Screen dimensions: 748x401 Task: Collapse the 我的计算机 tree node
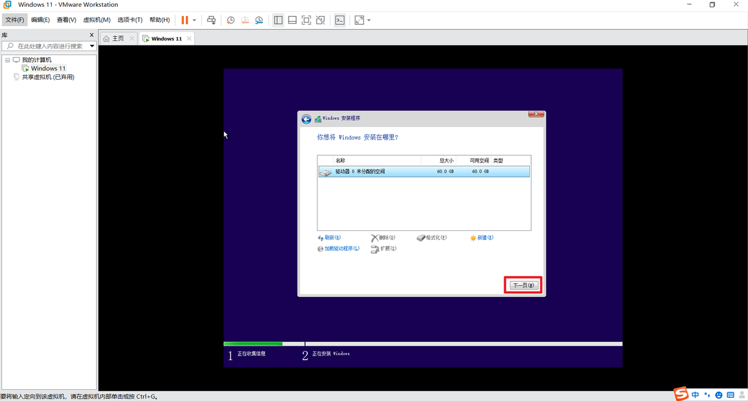point(7,60)
